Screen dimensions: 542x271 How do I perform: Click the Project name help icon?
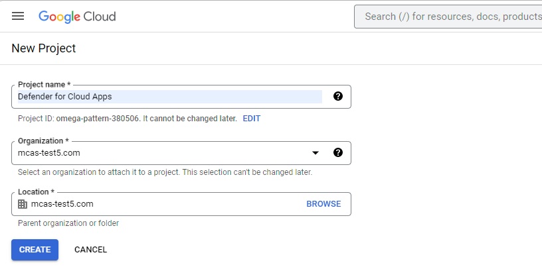[x=338, y=96]
